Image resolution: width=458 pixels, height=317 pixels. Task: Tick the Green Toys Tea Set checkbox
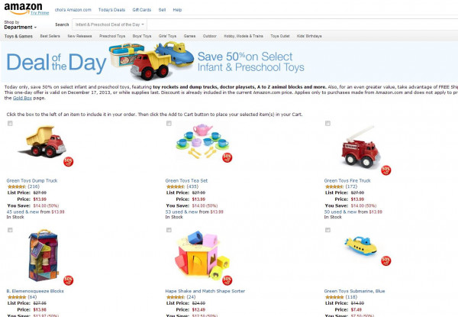pyautogui.click(x=169, y=123)
